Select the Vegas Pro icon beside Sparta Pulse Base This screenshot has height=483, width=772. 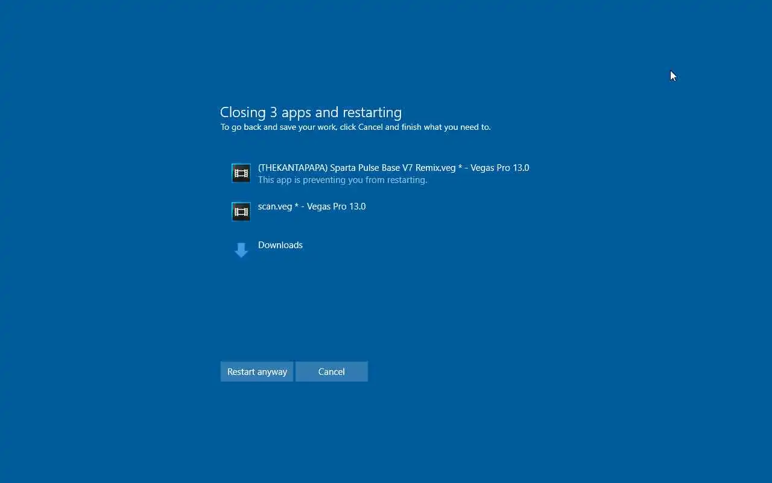(x=241, y=173)
